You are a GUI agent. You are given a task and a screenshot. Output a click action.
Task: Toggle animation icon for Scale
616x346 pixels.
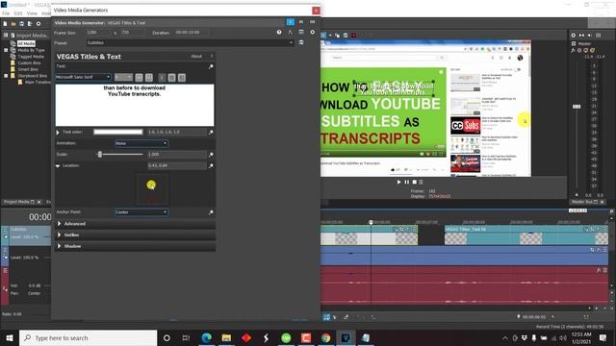coord(211,155)
